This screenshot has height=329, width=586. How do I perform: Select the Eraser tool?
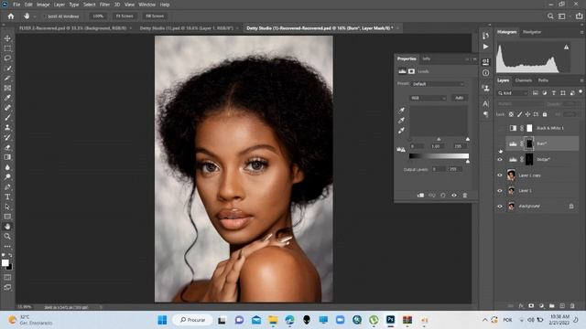pos(7,147)
